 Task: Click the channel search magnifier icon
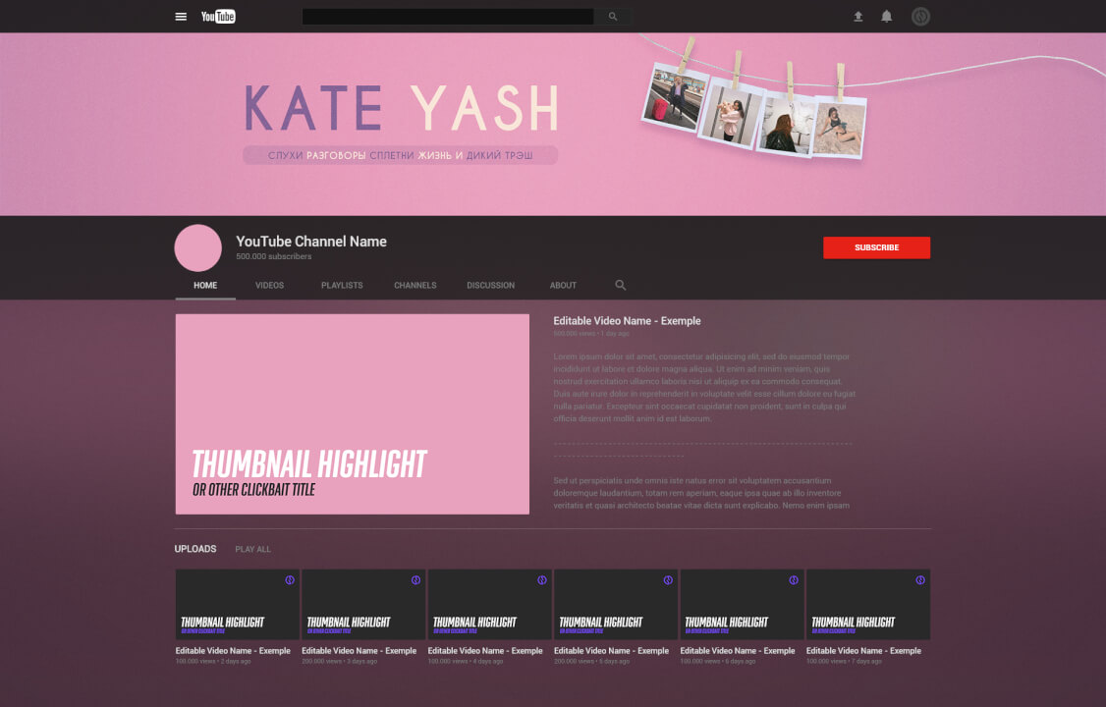coord(621,285)
